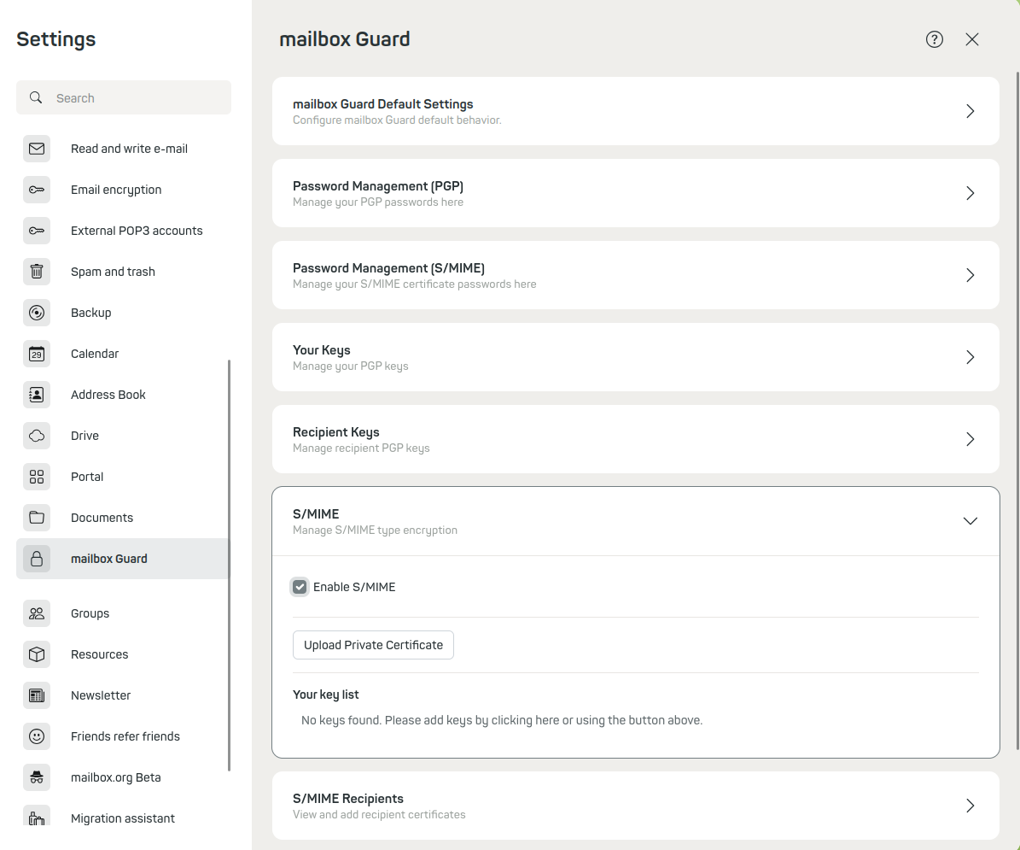
Task: Click the calendar icon in the sidebar
Action: [37, 354]
